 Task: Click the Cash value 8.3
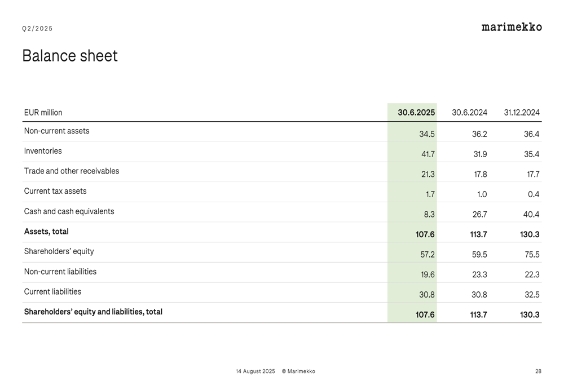click(429, 215)
